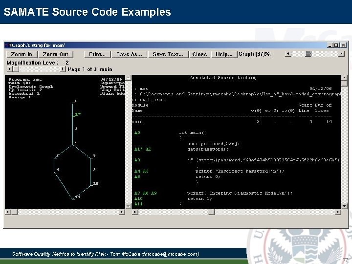Viewport: 352px width, 264px height.
Task: Select green graph node 1*
Action: pos(78,114)
